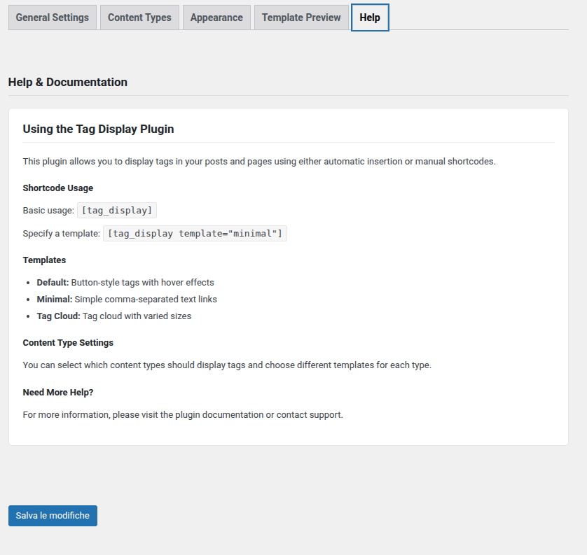Click the Help tab
Screen dimensions: 587x555
(370, 17)
